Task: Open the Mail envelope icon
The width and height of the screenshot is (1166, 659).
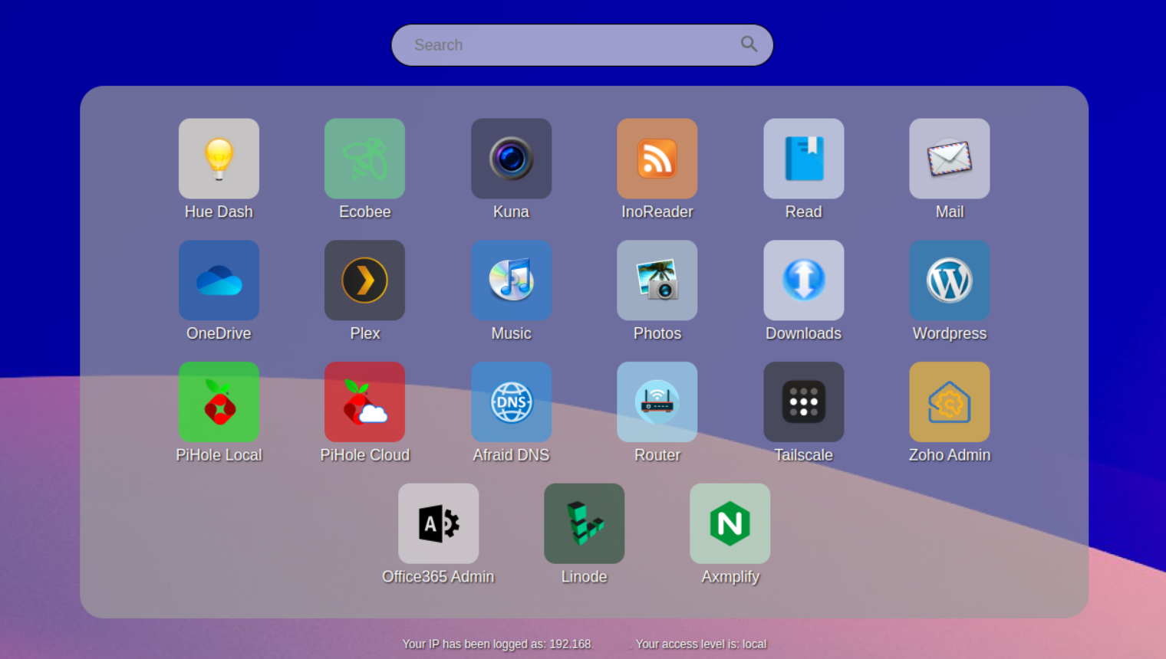Action: click(950, 159)
